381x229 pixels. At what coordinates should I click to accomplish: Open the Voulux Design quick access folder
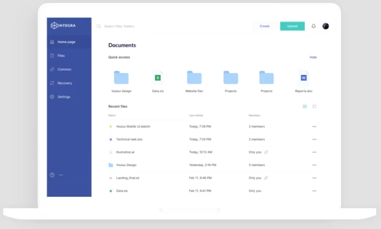(x=121, y=82)
